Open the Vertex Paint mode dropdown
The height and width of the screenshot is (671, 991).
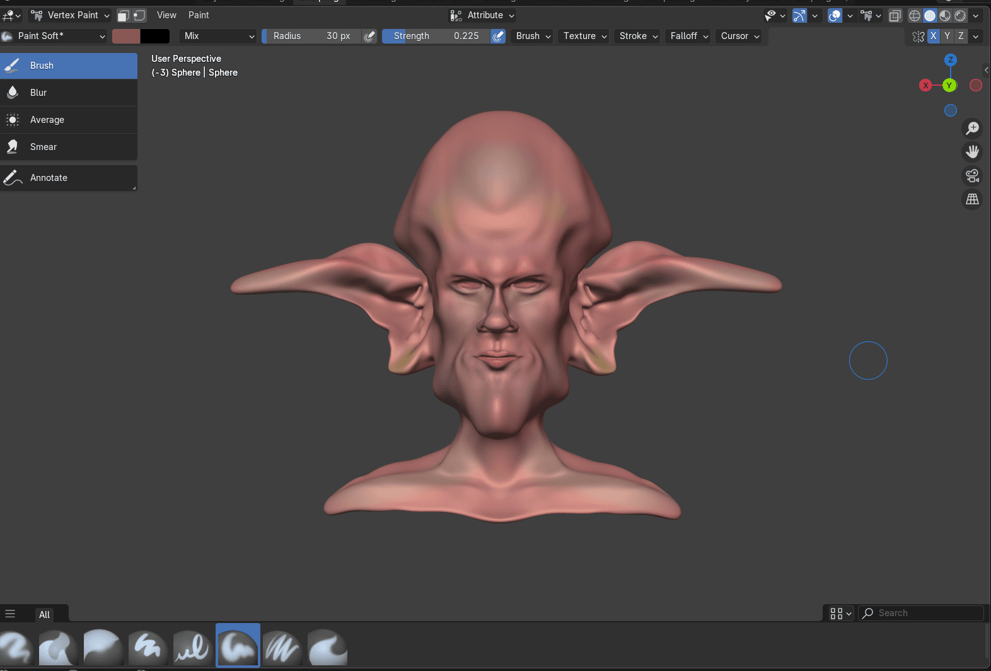tap(71, 15)
